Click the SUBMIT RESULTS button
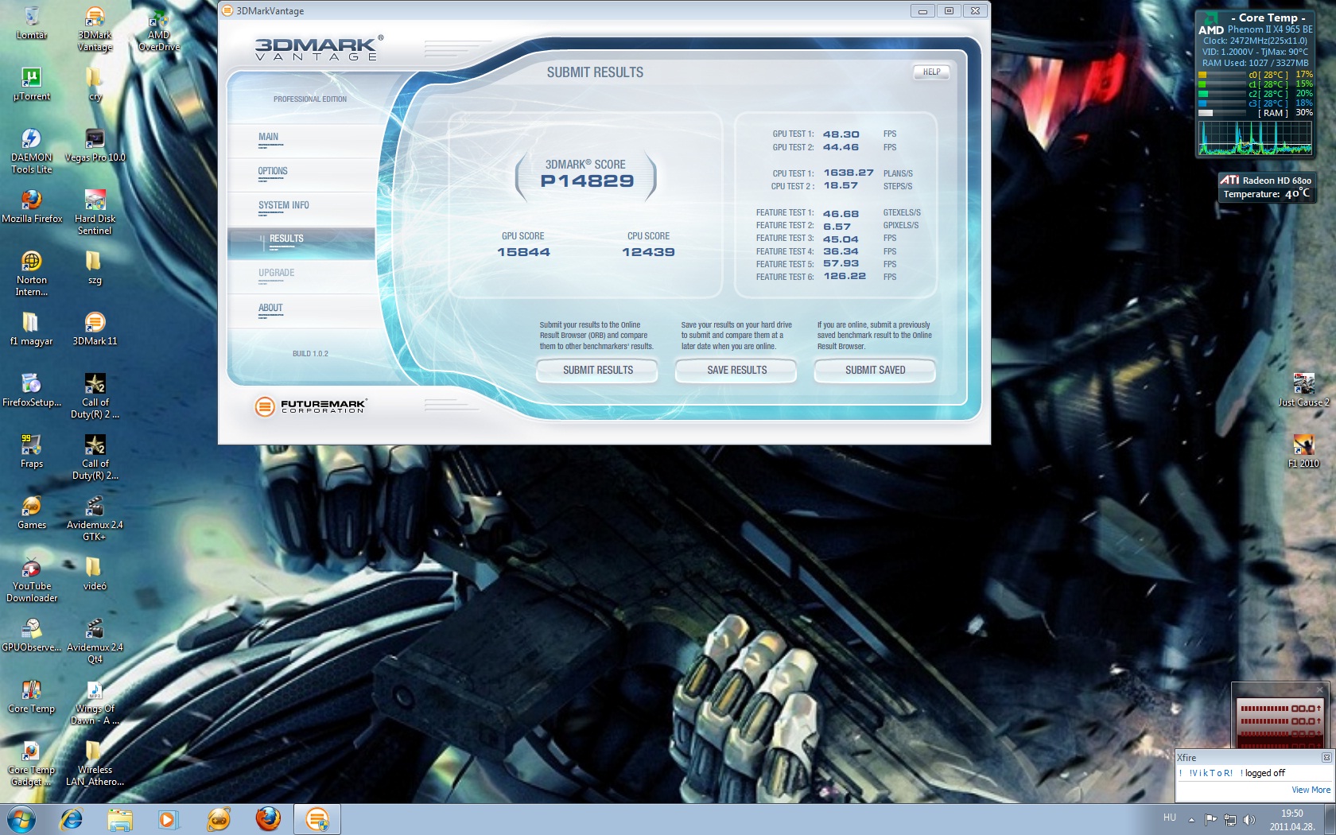Image resolution: width=1336 pixels, height=835 pixels. 597,371
